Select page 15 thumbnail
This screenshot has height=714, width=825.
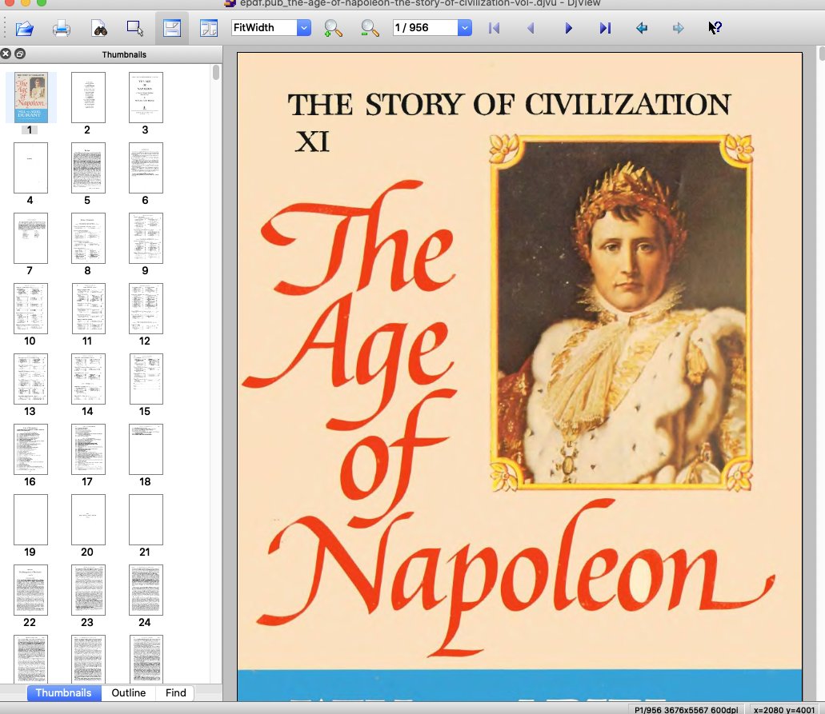(146, 378)
